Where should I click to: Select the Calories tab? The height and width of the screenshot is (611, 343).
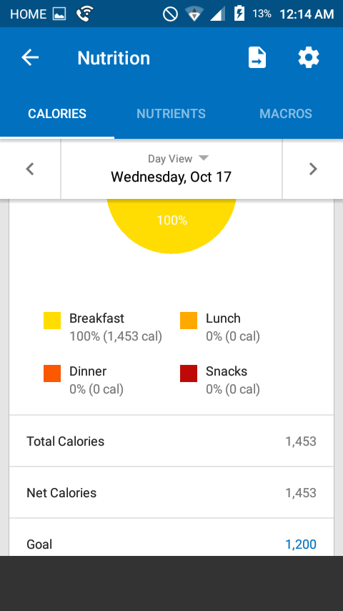click(57, 113)
